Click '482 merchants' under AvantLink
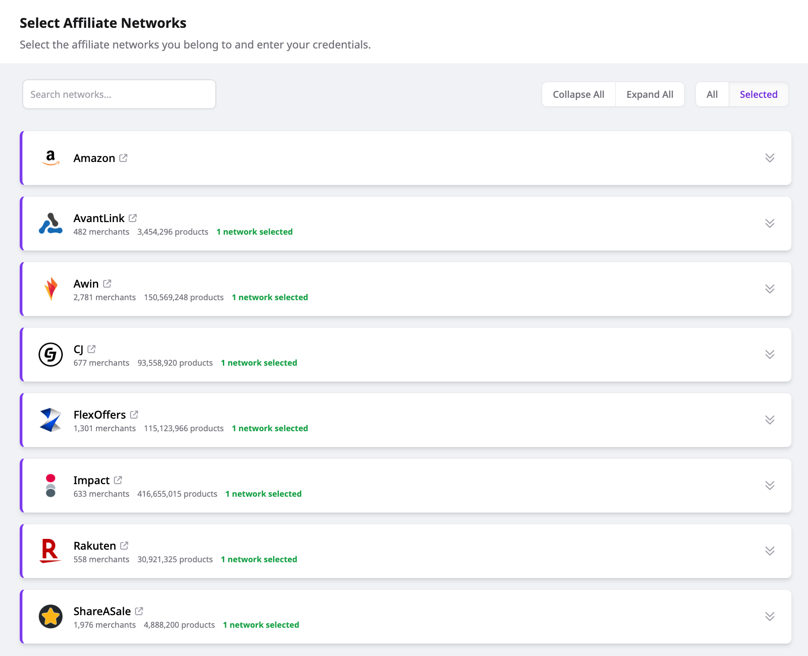 101,232
